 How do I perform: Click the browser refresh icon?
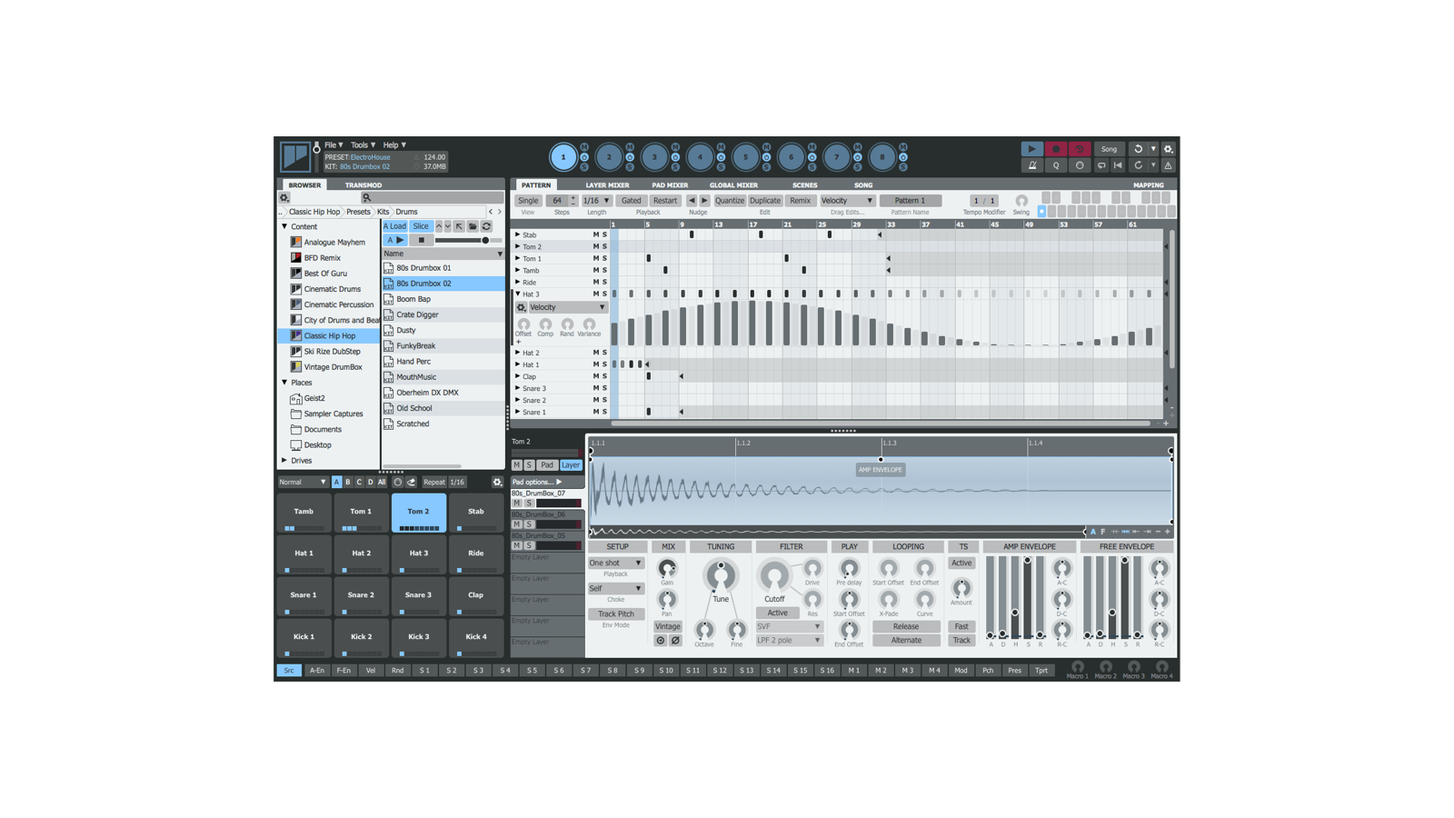486,226
